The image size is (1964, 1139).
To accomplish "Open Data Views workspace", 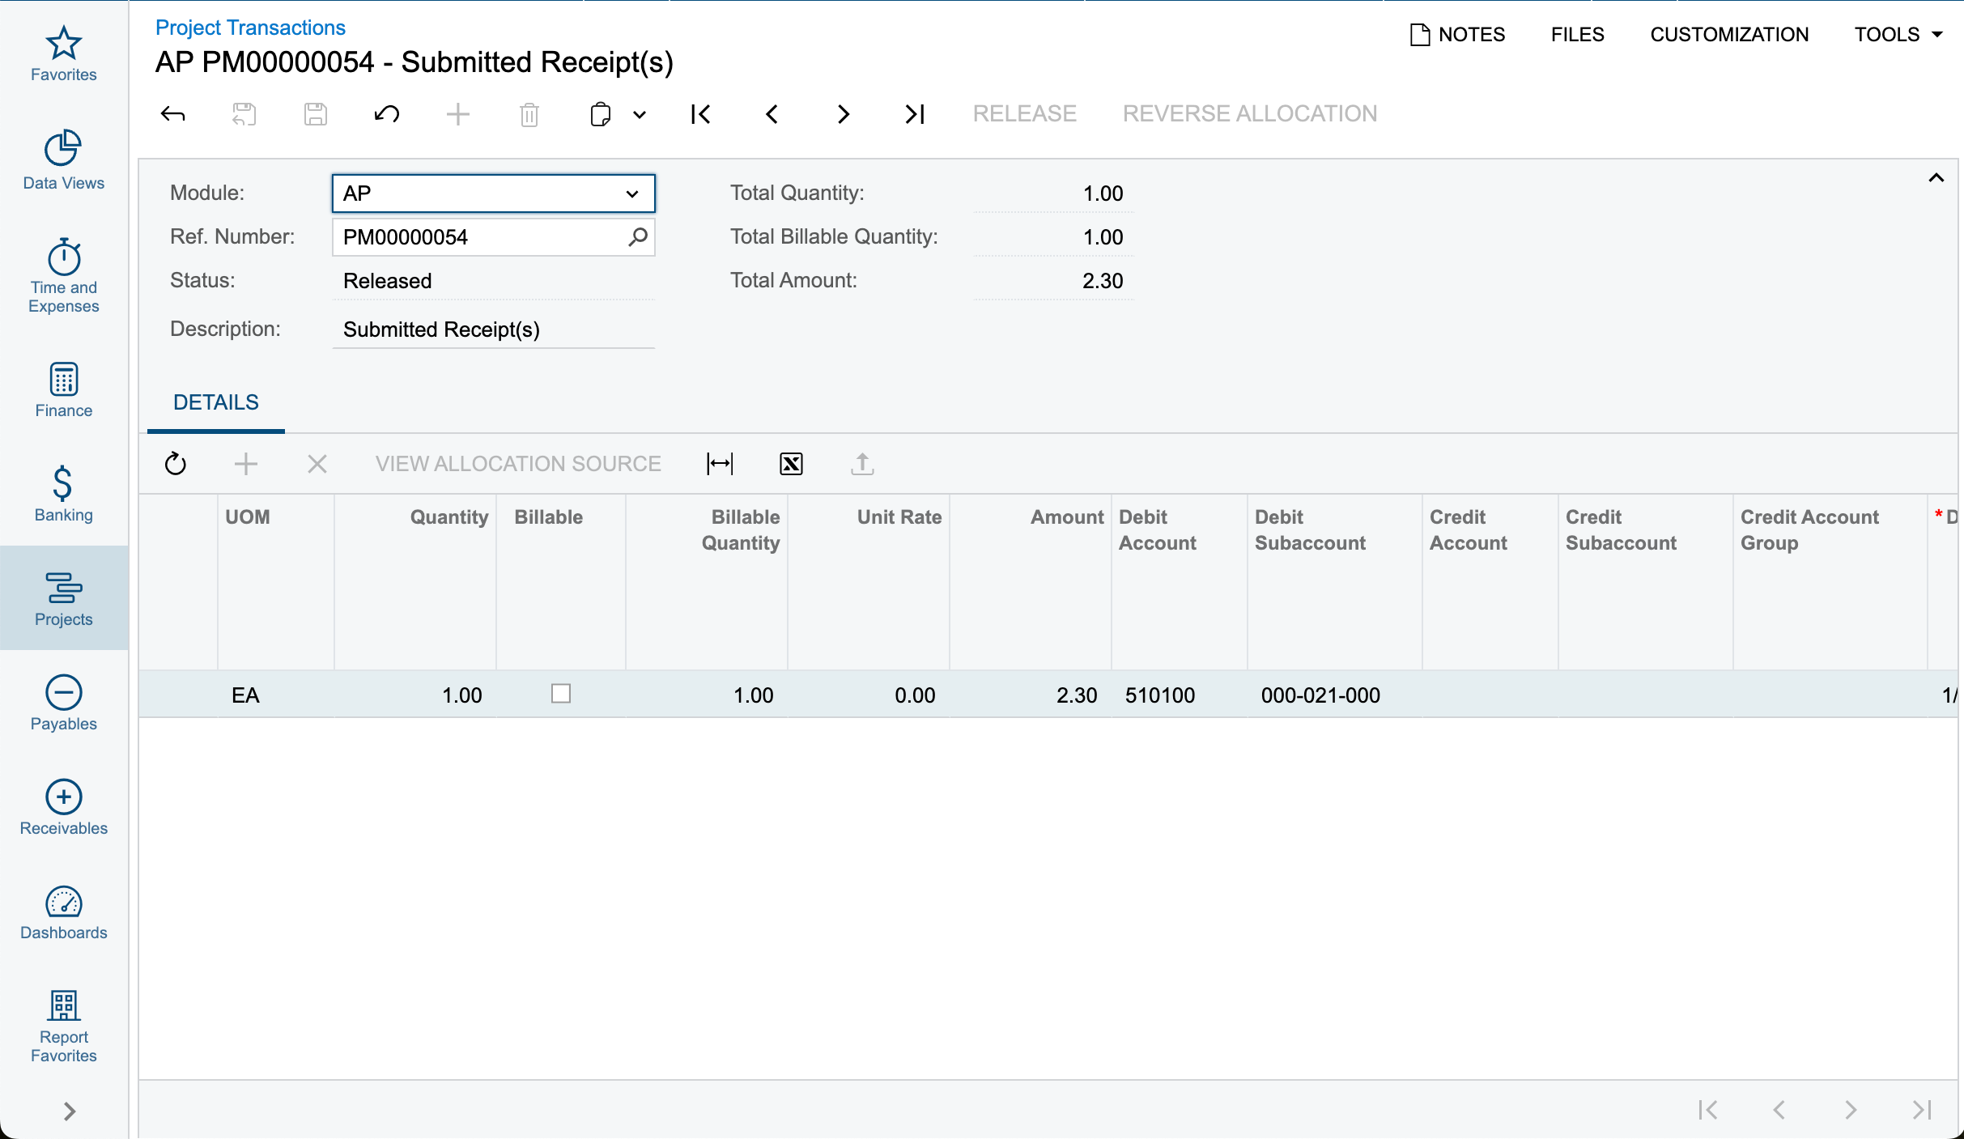I will pyautogui.click(x=64, y=160).
